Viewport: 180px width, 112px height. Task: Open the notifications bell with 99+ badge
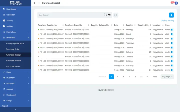[172, 3]
